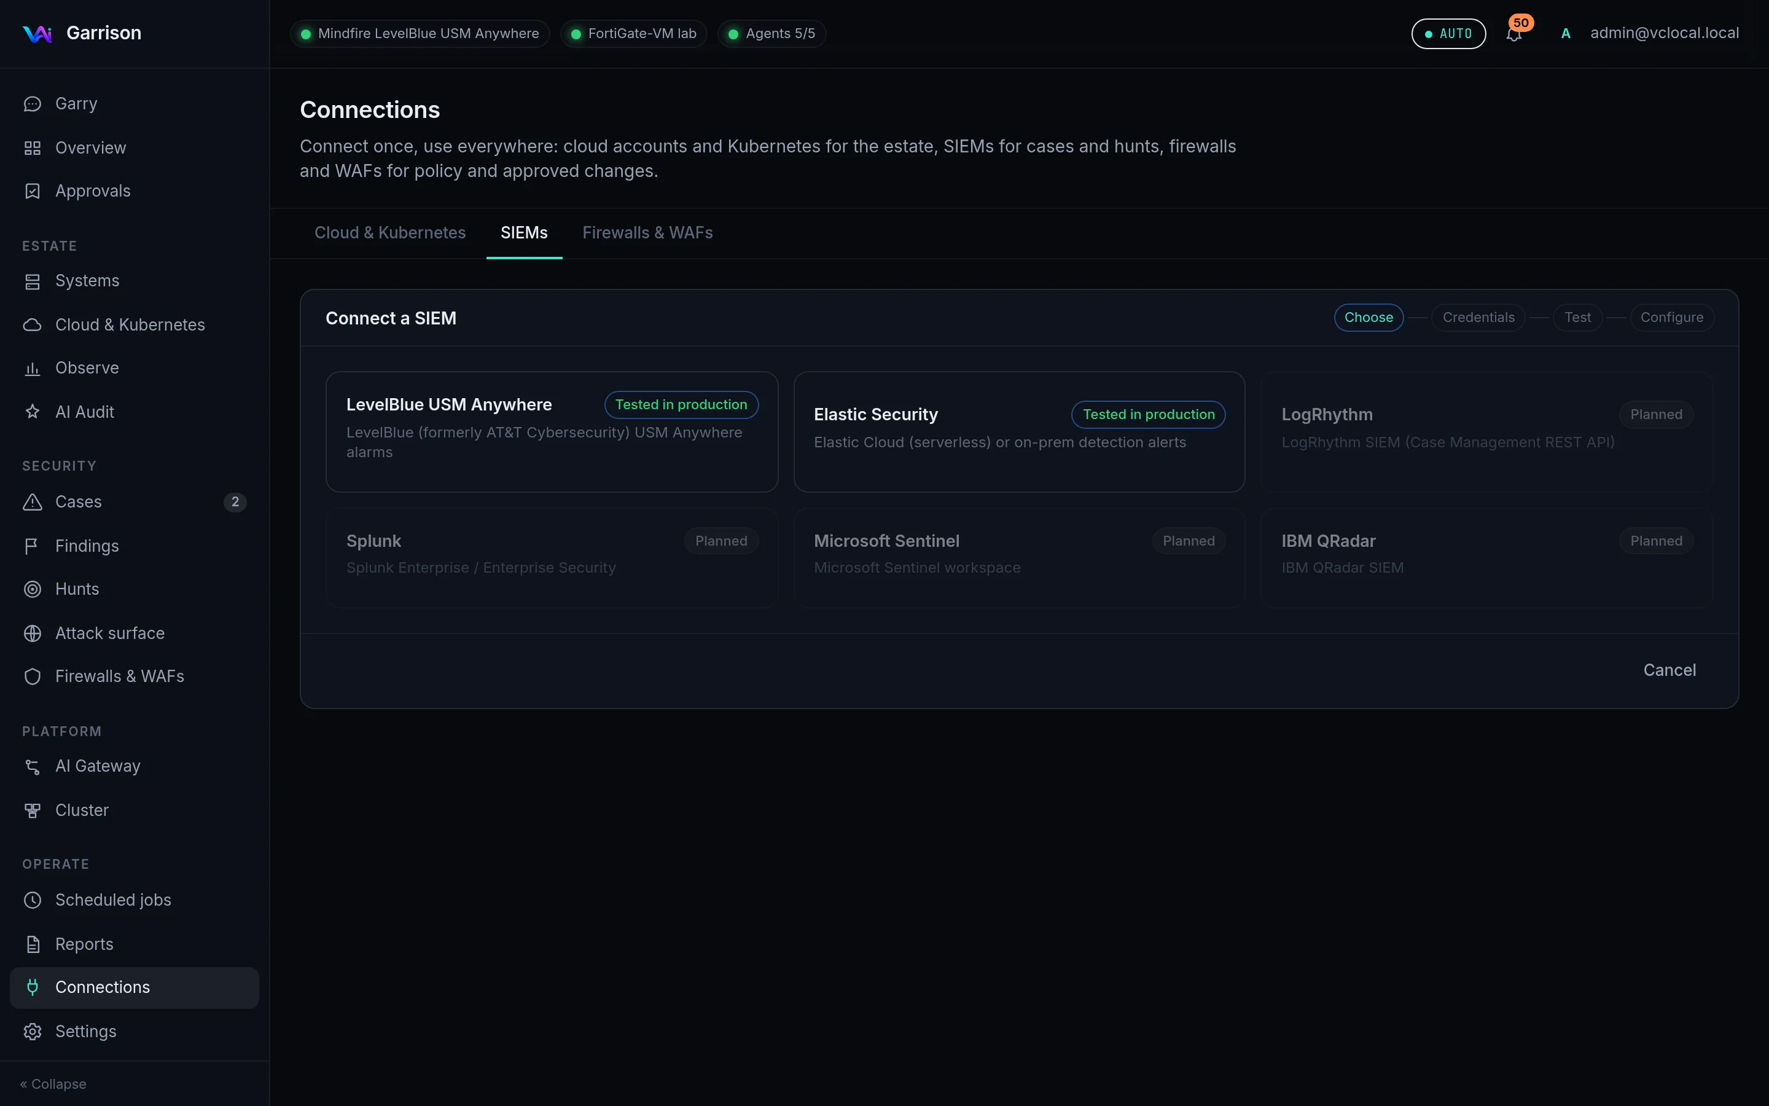Click the Approvals checkmark icon
The width and height of the screenshot is (1769, 1106).
tap(32, 191)
